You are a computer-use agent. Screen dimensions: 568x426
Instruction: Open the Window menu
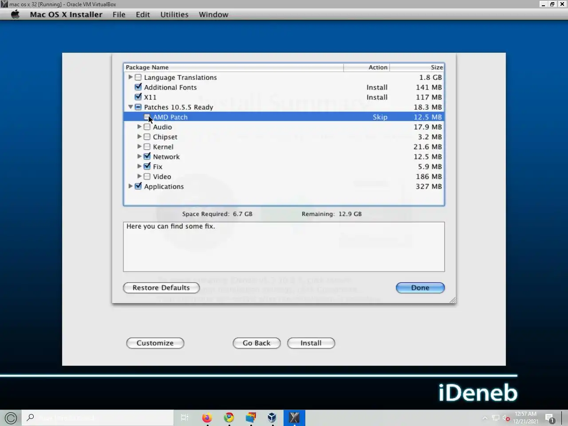tap(213, 14)
